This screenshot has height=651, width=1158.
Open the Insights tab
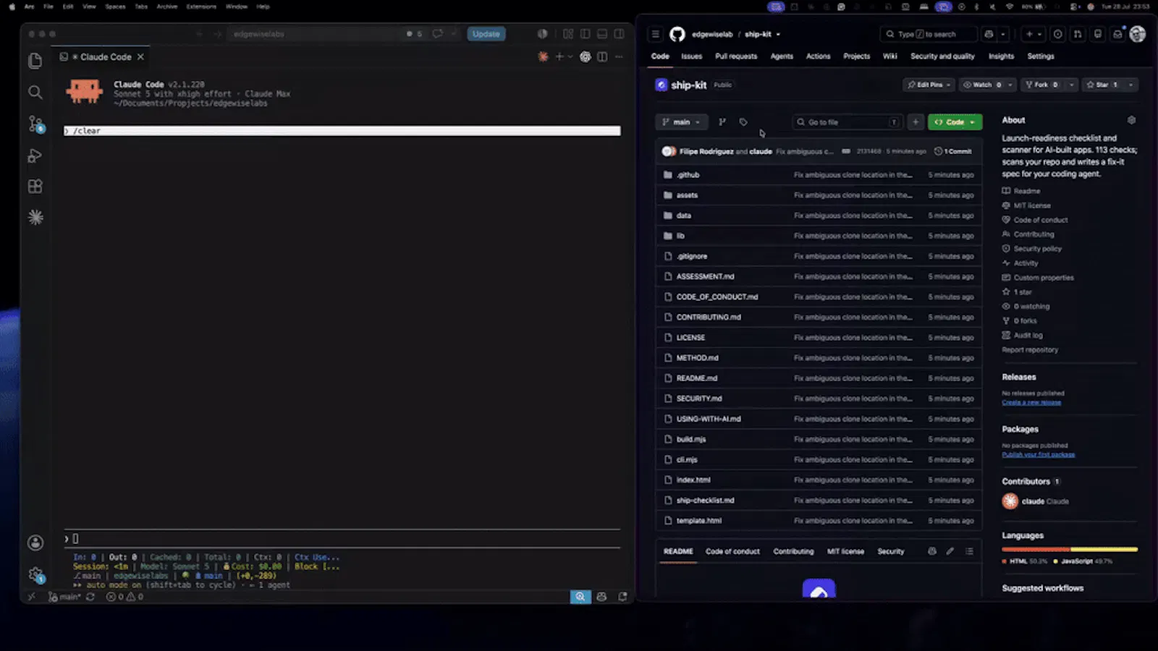click(x=1001, y=56)
